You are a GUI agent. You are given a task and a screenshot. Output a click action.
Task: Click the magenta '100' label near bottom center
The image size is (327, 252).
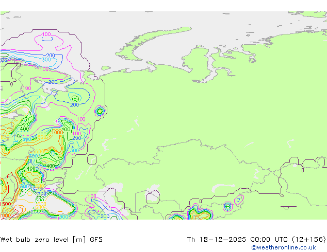coord(92,196)
